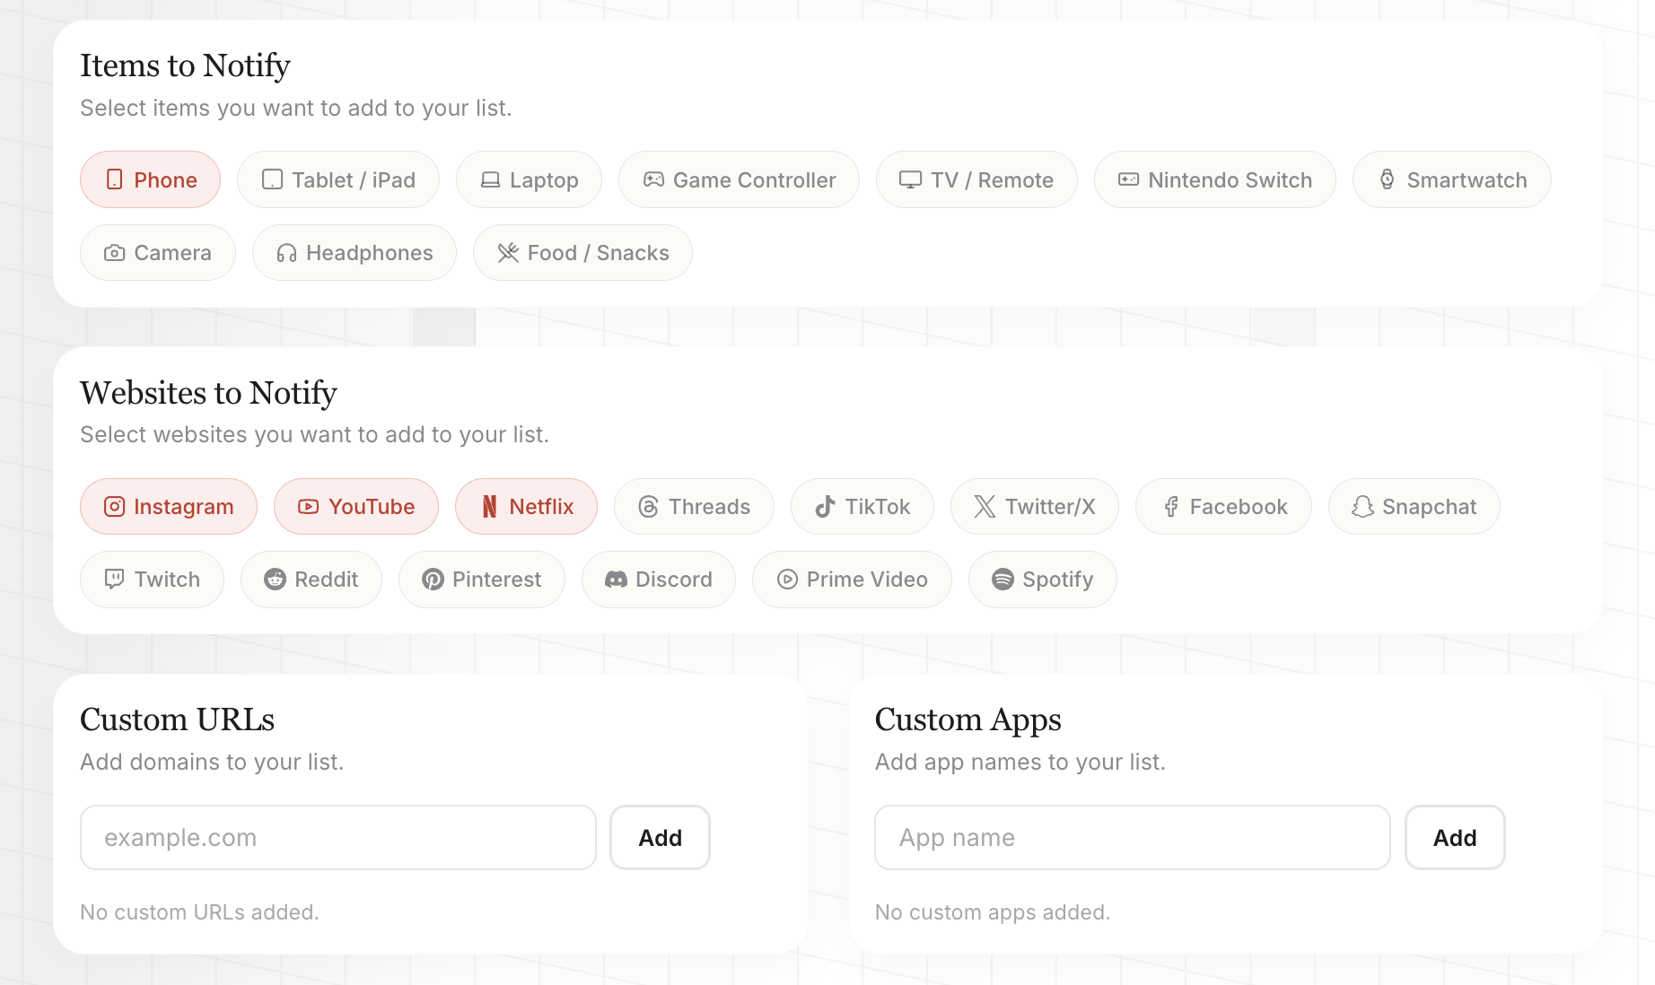Click the camera icon in Camera chip

click(x=115, y=253)
